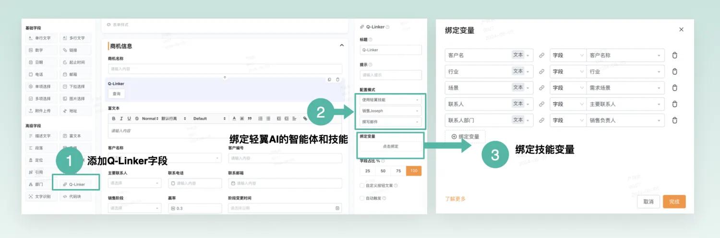The width and height of the screenshot is (720, 238).
Task: Delete the 联系人部门 variable row
Action: [674, 120]
